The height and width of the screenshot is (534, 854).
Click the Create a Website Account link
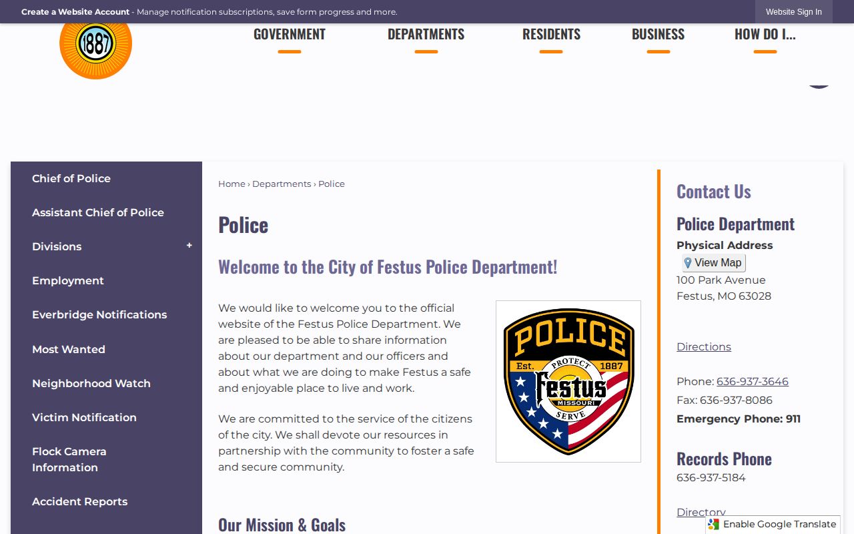[75, 12]
